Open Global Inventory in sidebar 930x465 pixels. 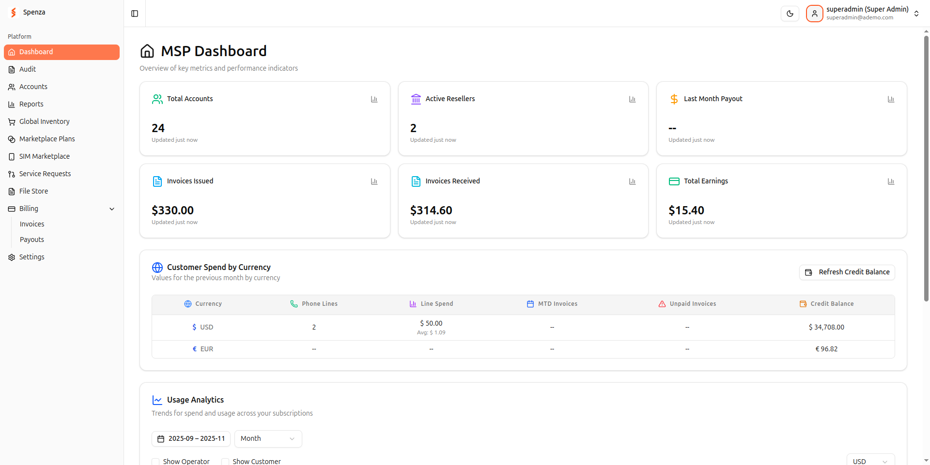click(x=45, y=121)
